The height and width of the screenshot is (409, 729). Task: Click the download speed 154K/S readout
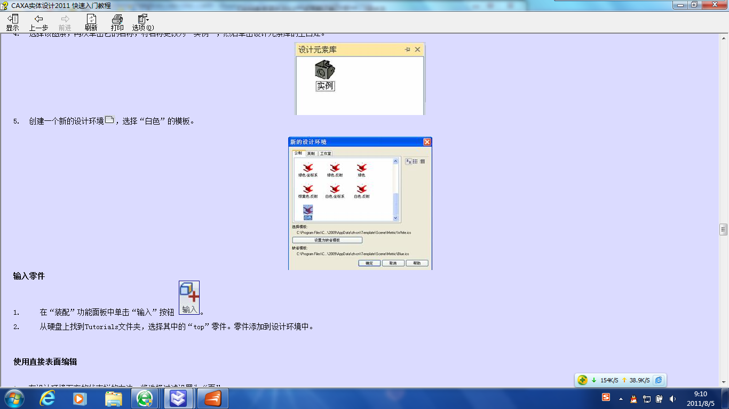point(609,380)
